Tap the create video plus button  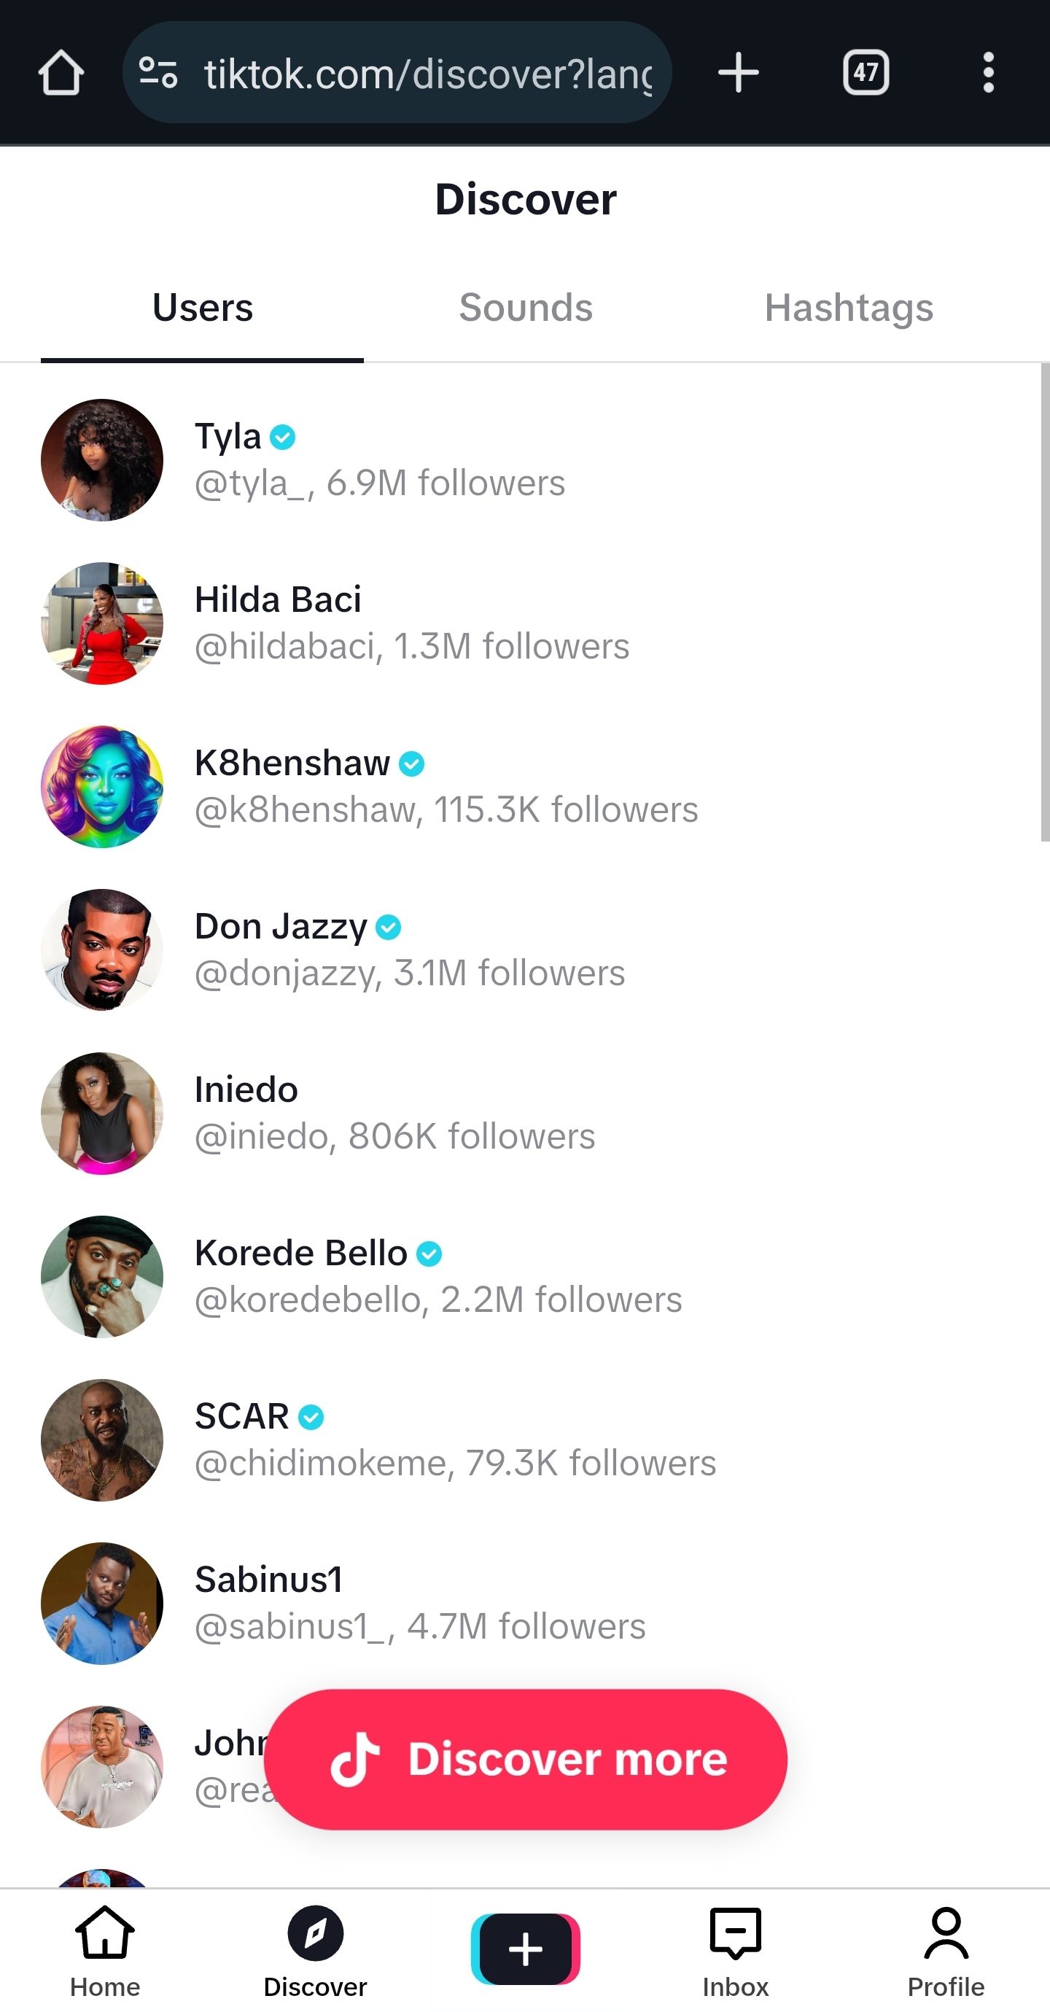525,1949
